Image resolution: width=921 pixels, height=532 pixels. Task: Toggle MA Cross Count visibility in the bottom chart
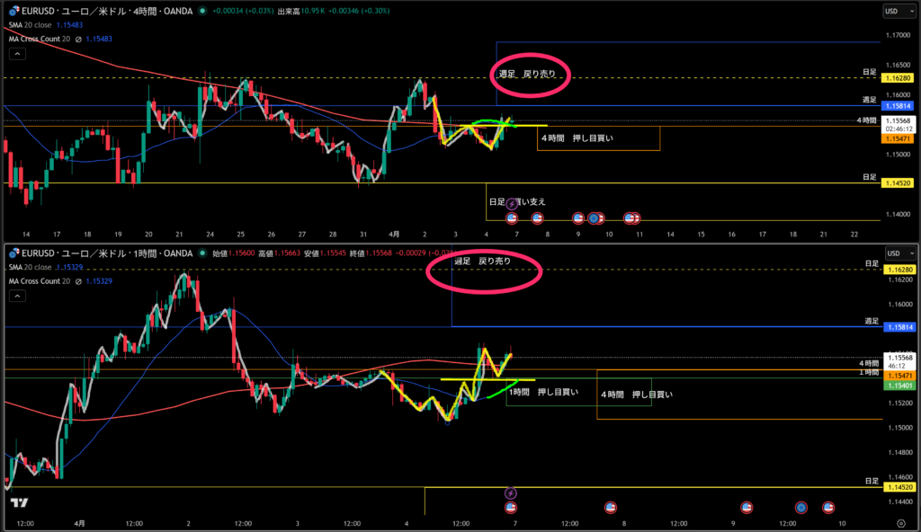(x=79, y=281)
